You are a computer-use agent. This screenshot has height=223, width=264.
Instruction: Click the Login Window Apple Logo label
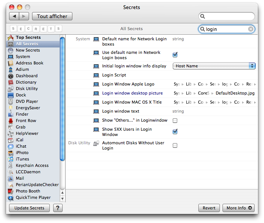tap(128, 84)
